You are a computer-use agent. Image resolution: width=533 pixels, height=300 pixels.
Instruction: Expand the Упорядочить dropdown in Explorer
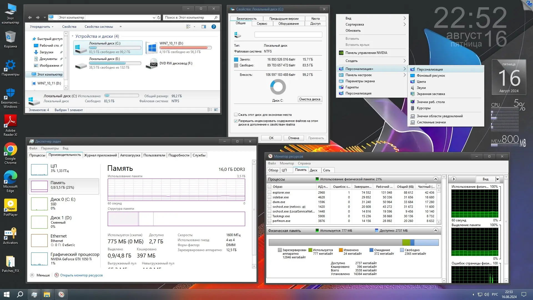tap(42, 27)
